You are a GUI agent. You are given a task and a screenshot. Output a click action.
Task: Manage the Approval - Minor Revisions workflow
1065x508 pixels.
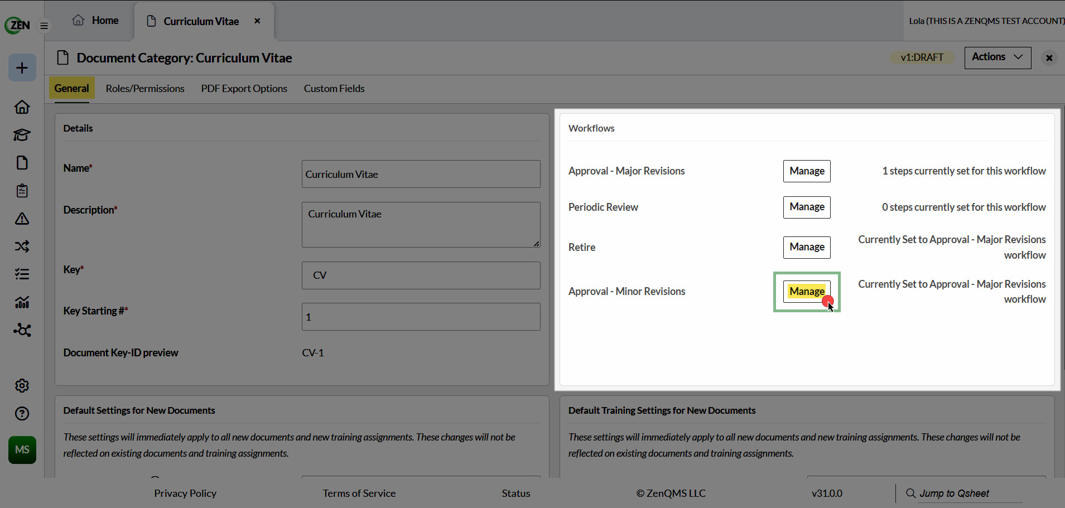tap(807, 292)
